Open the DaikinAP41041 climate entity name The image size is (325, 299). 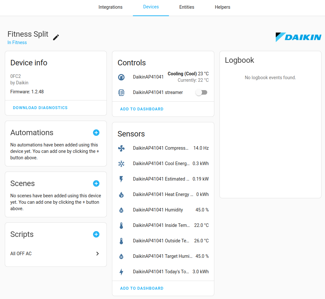(148, 77)
